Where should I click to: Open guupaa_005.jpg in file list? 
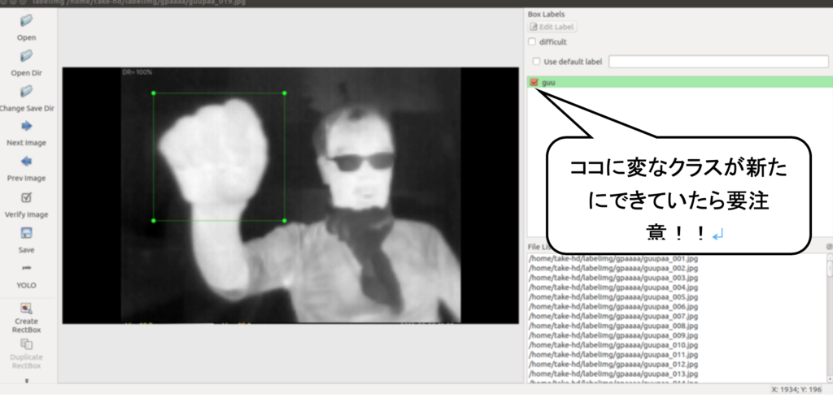pos(613,297)
